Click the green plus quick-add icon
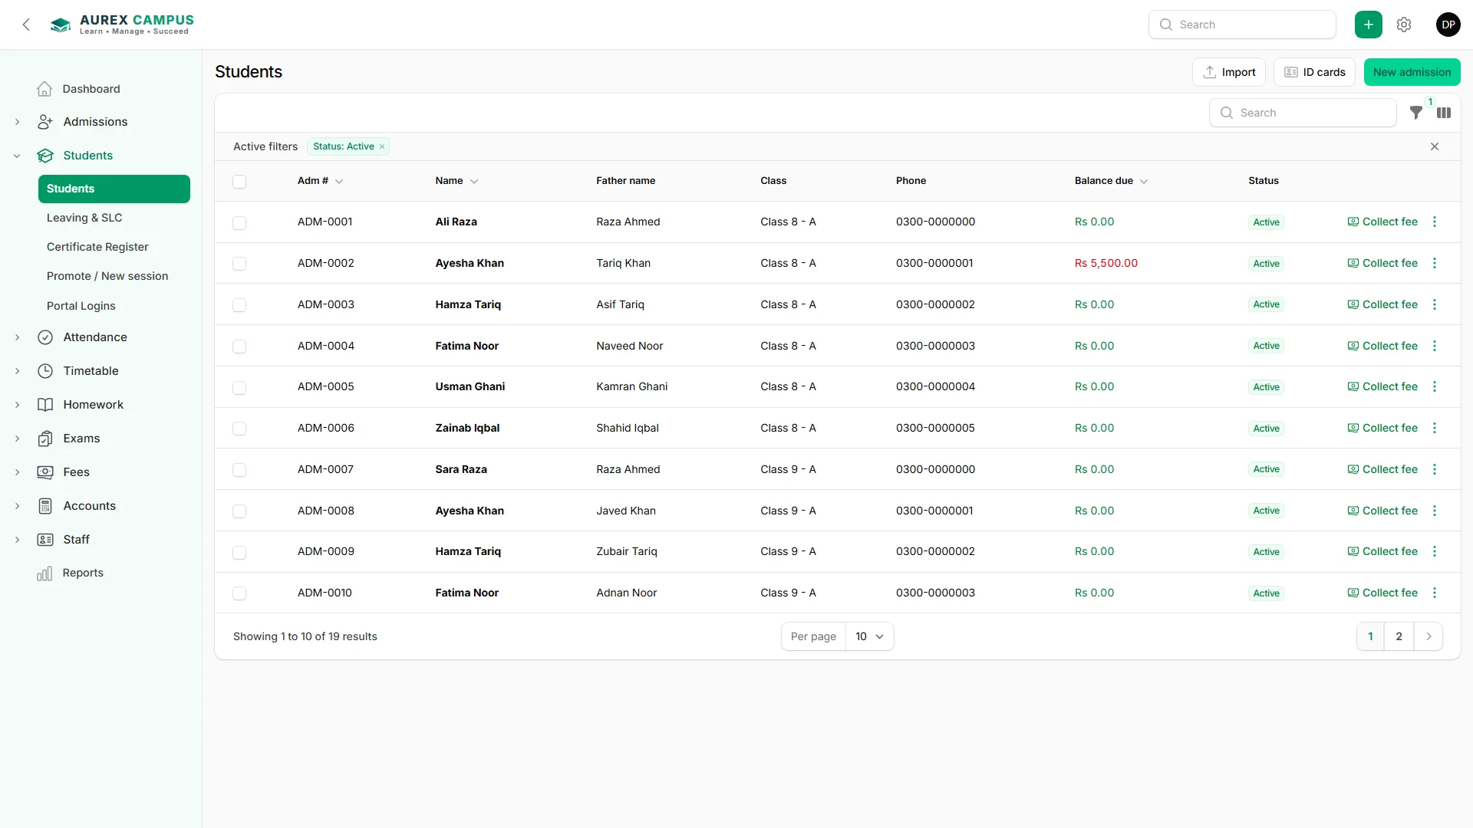1473x828 pixels. [1369, 25]
